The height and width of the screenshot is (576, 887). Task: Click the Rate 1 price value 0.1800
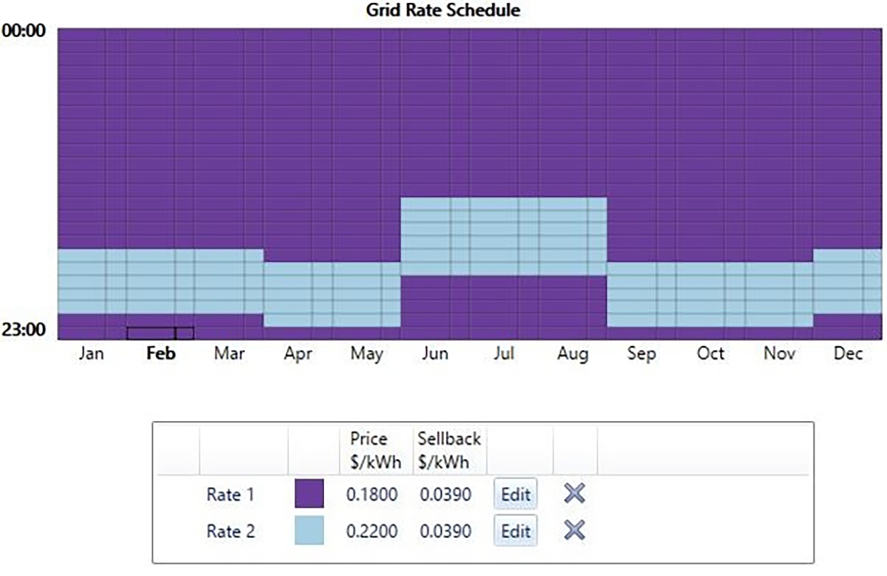pos(371,495)
